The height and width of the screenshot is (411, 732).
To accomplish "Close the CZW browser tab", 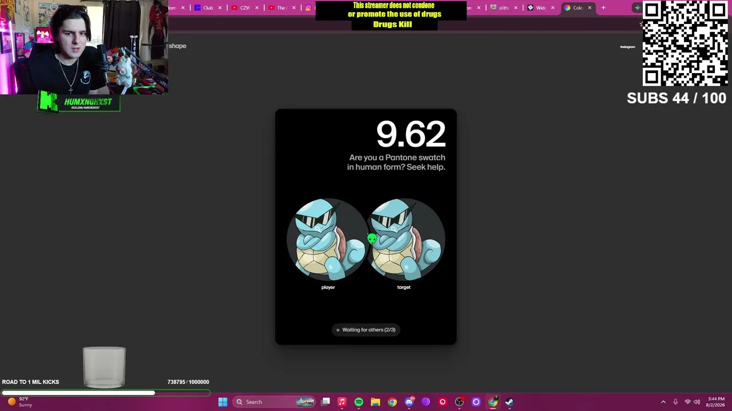I will 257,8.
